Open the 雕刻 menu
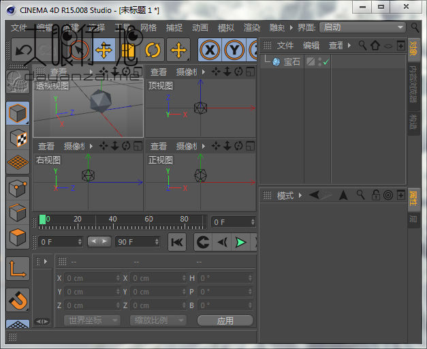Image resolution: width=427 pixels, height=349 pixels. pos(277,27)
